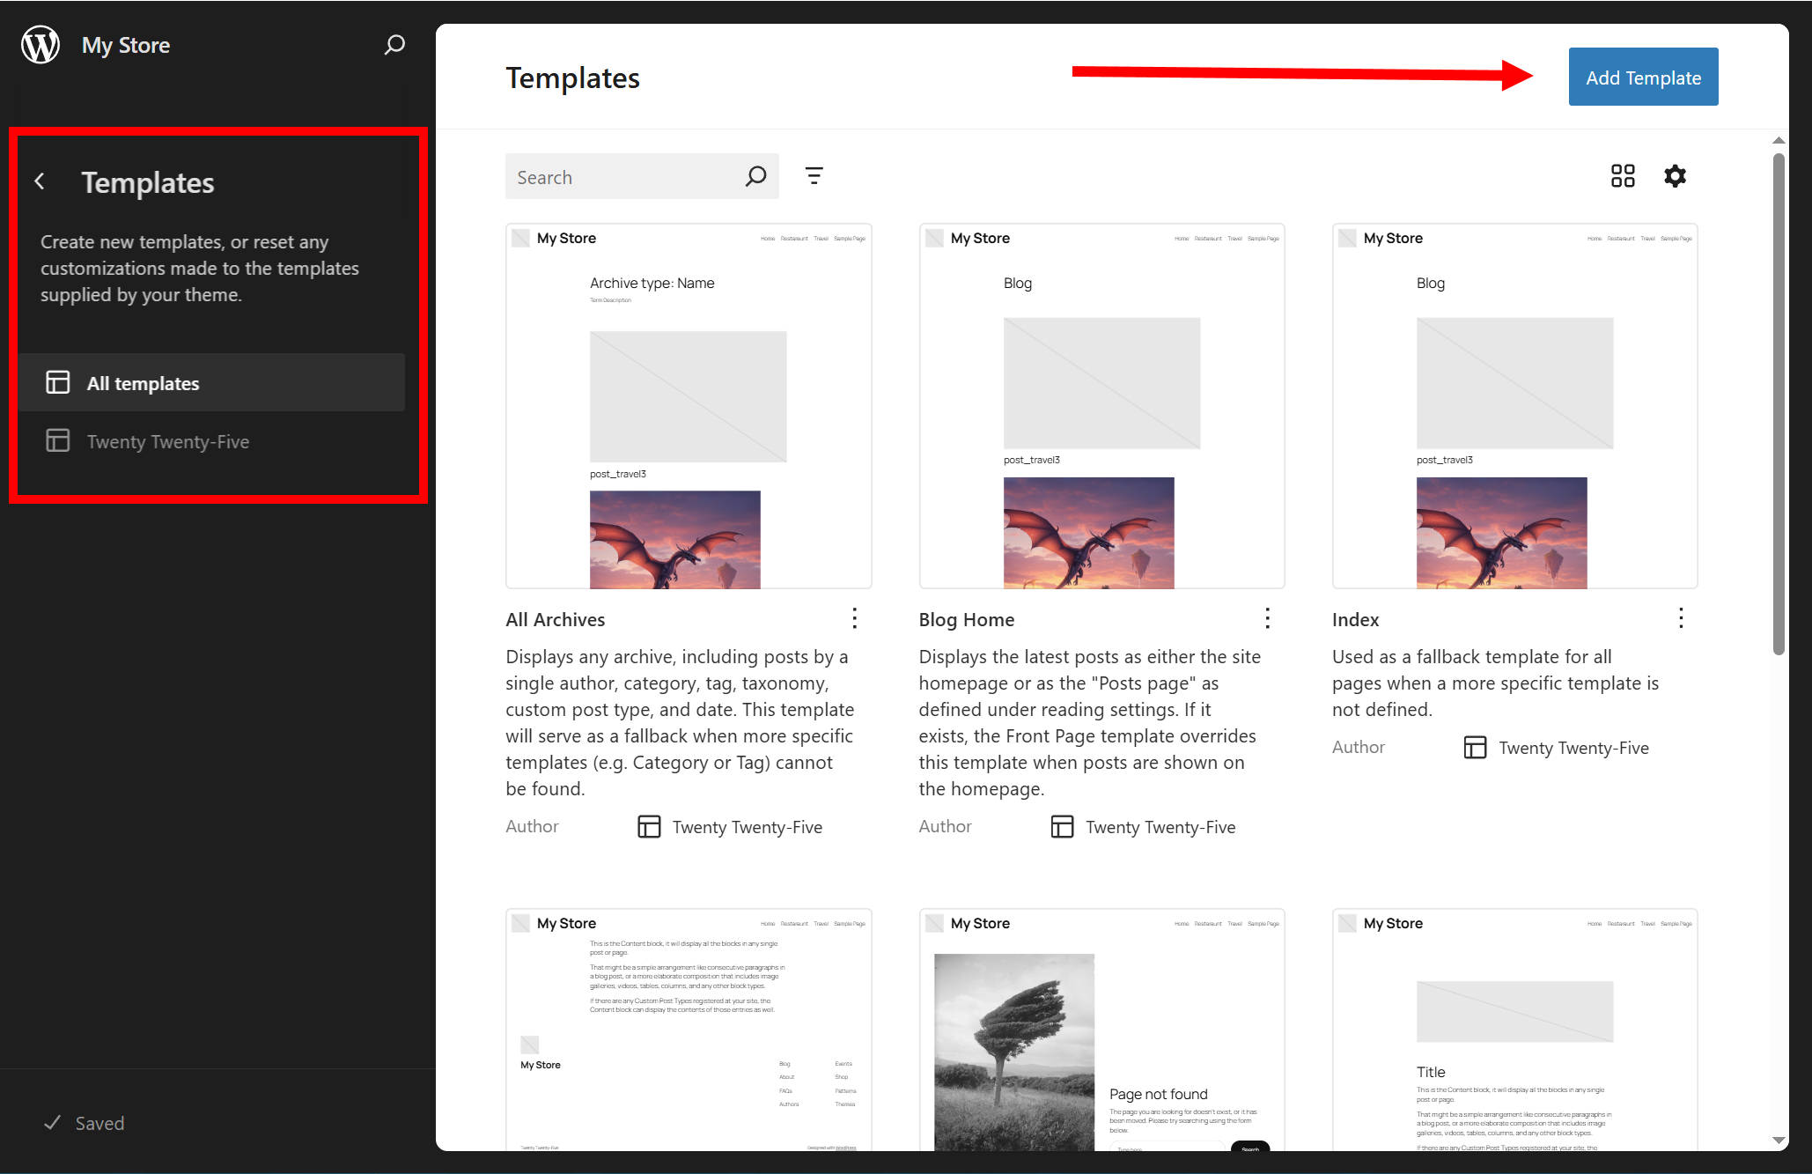Click the WordPress logo icon
The image size is (1812, 1174).
tap(41, 44)
